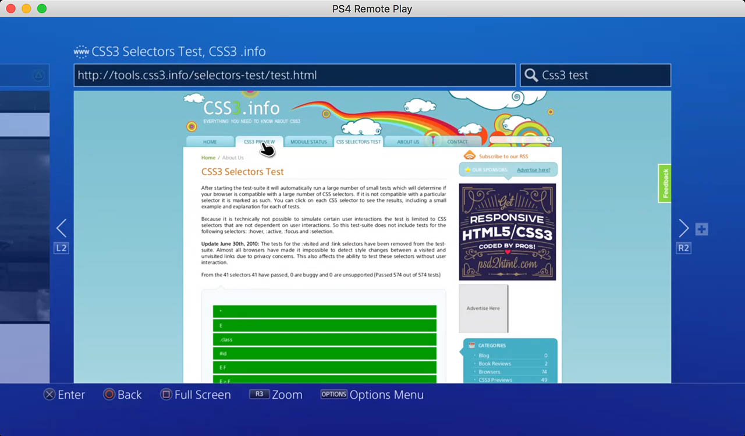The height and width of the screenshot is (436, 745).
Task: Click the Book Reviews category link
Action: click(495, 364)
